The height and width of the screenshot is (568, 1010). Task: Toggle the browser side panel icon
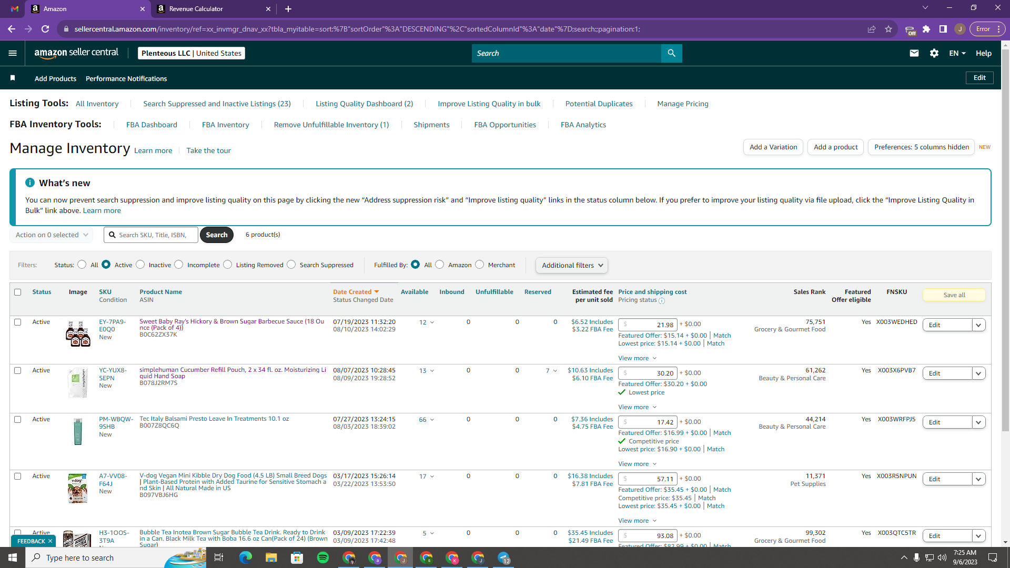[943, 29]
